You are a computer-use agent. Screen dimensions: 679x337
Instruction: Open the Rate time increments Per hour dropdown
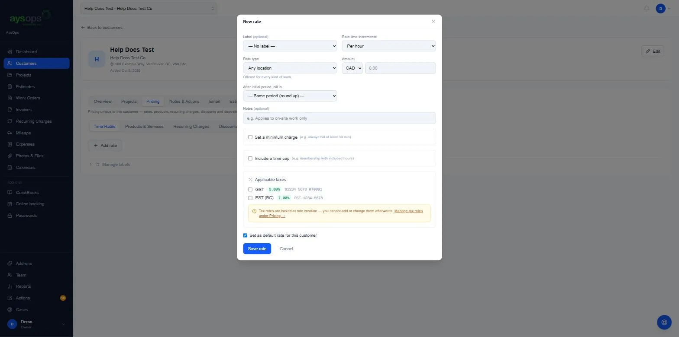pyautogui.click(x=388, y=46)
